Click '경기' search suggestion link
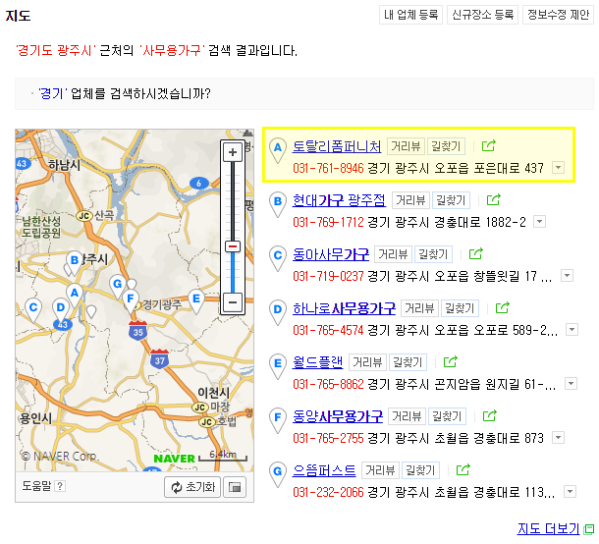Viewport: 599px width, 544px height. [53, 93]
